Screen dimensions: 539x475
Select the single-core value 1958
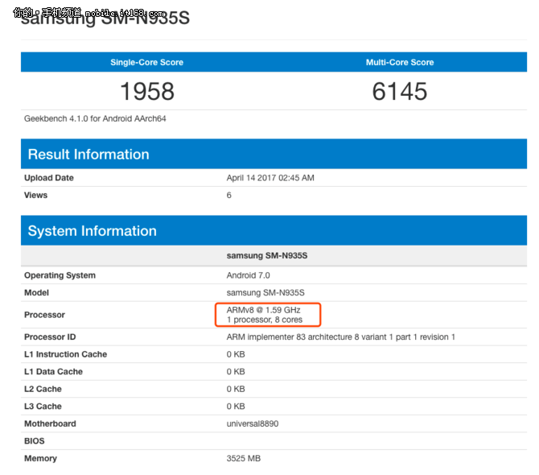pyautogui.click(x=147, y=92)
